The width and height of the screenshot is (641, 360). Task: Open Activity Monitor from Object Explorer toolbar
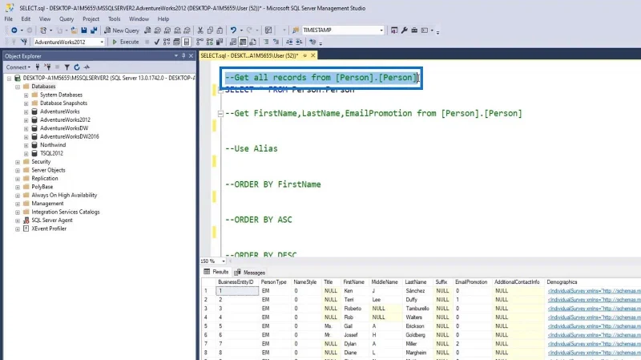(87, 67)
